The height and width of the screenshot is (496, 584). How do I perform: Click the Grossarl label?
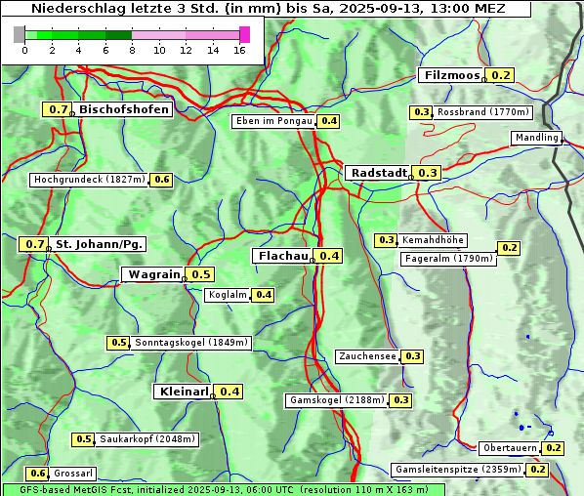click(x=72, y=474)
